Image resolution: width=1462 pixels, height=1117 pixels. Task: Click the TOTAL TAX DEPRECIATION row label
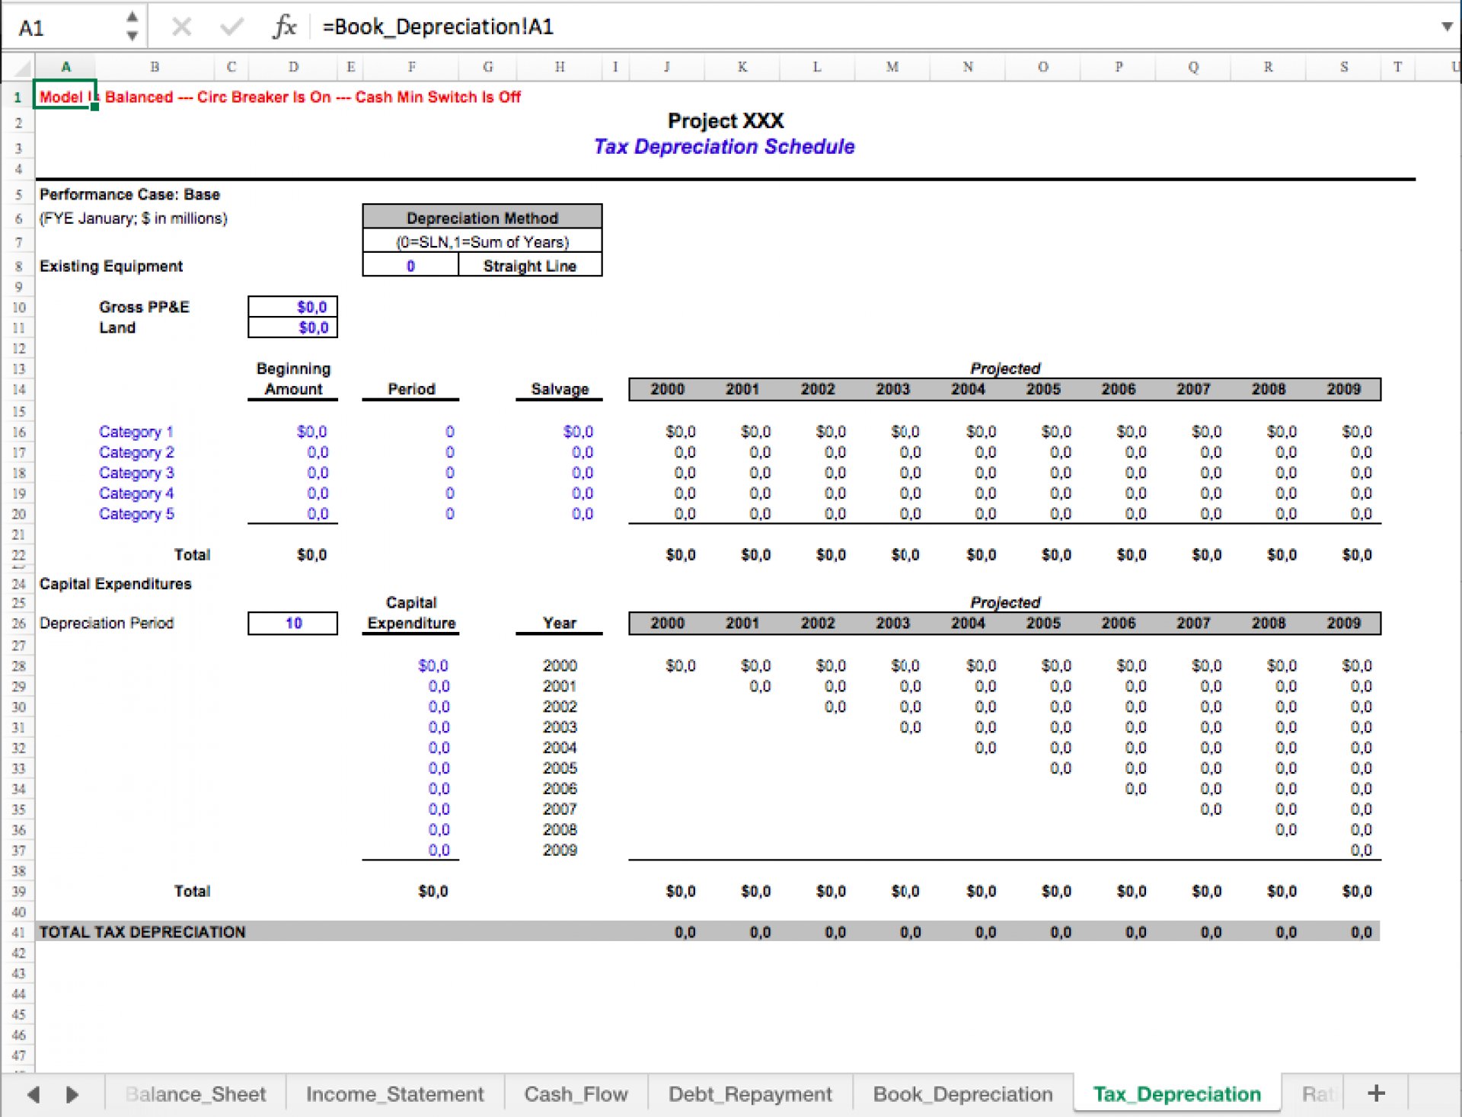pyautogui.click(x=142, y=932)
